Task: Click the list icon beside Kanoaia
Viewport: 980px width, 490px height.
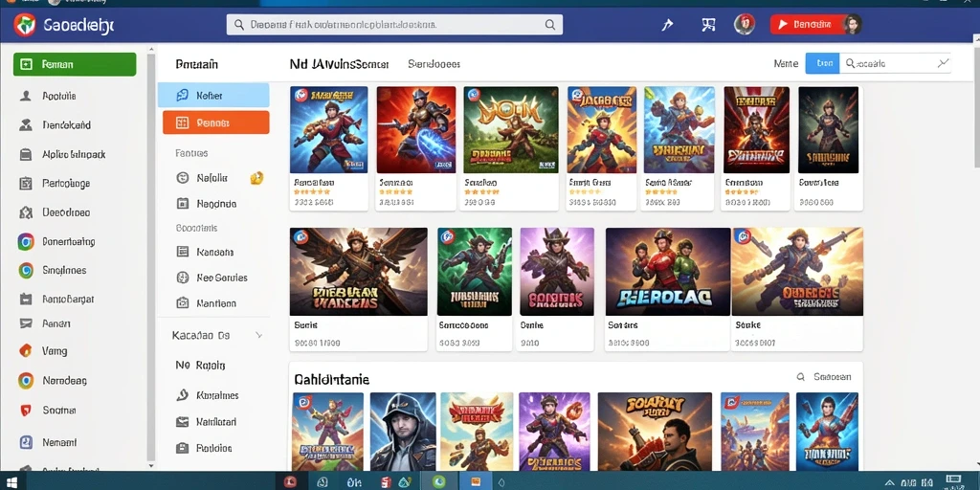Action: 183,252
